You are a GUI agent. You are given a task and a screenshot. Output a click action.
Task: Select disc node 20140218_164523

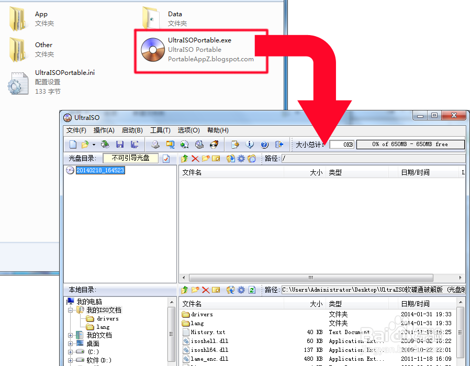tap(100, 170)
